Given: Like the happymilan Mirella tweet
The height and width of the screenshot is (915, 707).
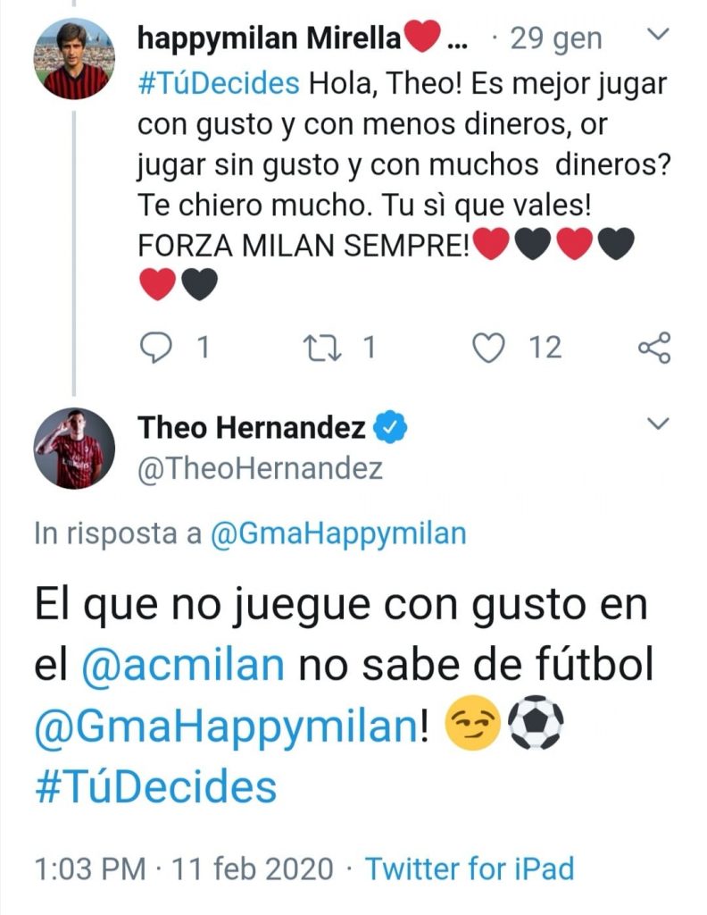Looking at the screenshot, I should tap(488, 348).
